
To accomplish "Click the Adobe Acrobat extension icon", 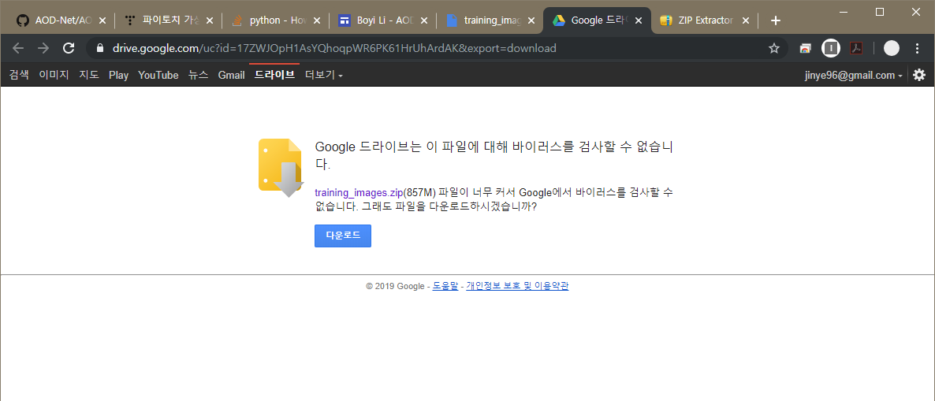I will (x=856, y=48).
